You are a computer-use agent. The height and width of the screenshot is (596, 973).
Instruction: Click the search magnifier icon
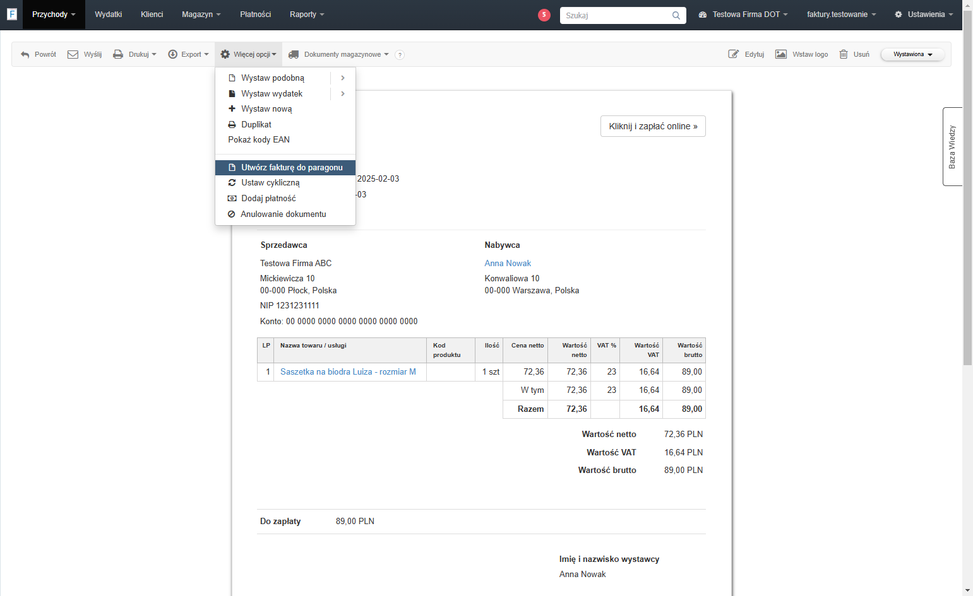(x=676, y=15)
